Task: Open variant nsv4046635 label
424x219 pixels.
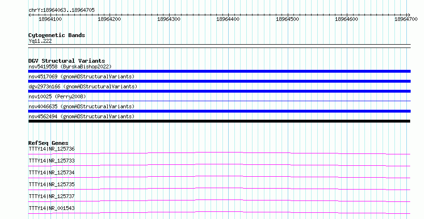Action: (x=81, y=106)
